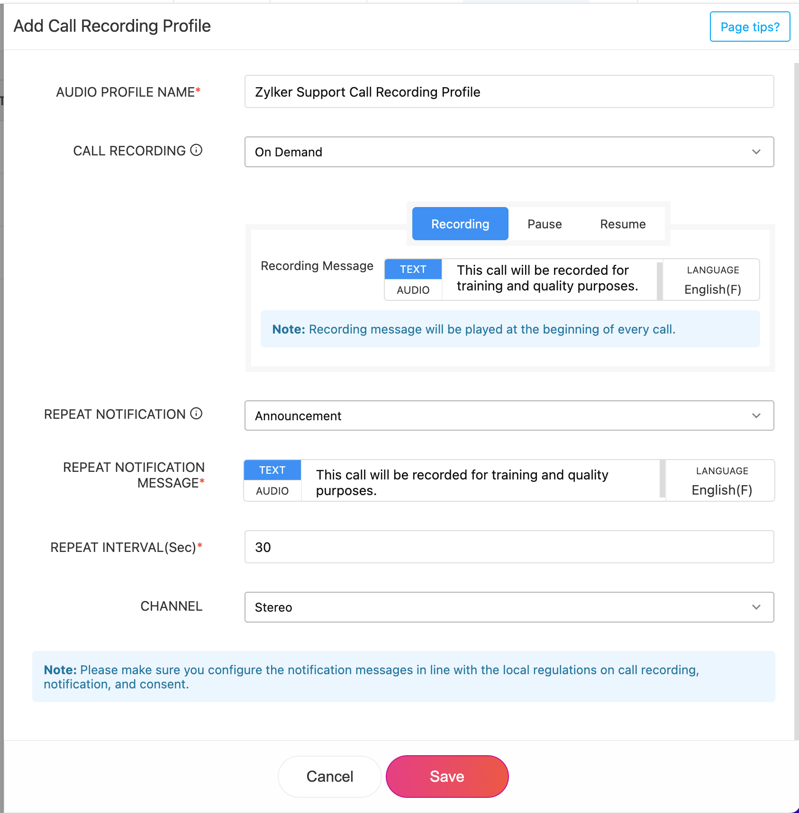Select AUDIO mode for Recording Message
The height and width of the screenshot is (813, 799).
[x=413, y=290]
